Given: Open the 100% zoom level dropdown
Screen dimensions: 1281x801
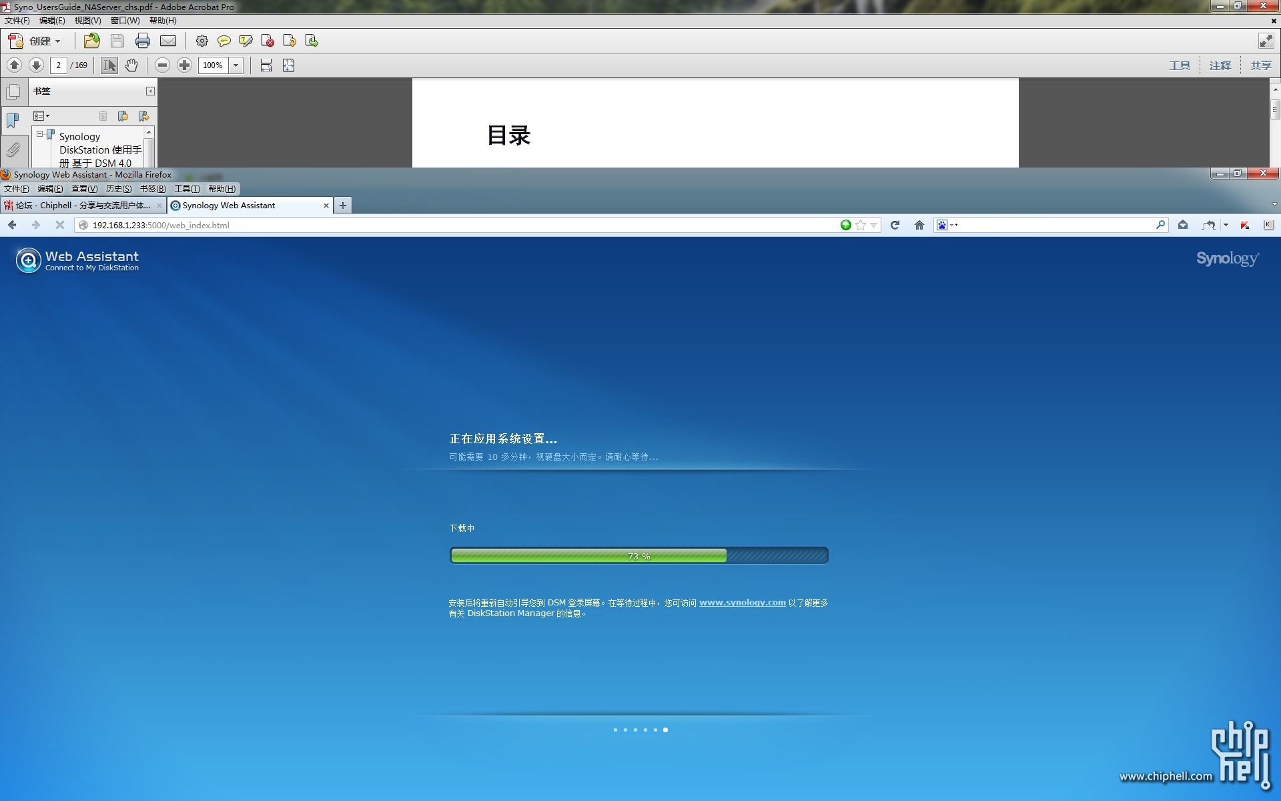Looking at the screenshot, I should 236,65.
